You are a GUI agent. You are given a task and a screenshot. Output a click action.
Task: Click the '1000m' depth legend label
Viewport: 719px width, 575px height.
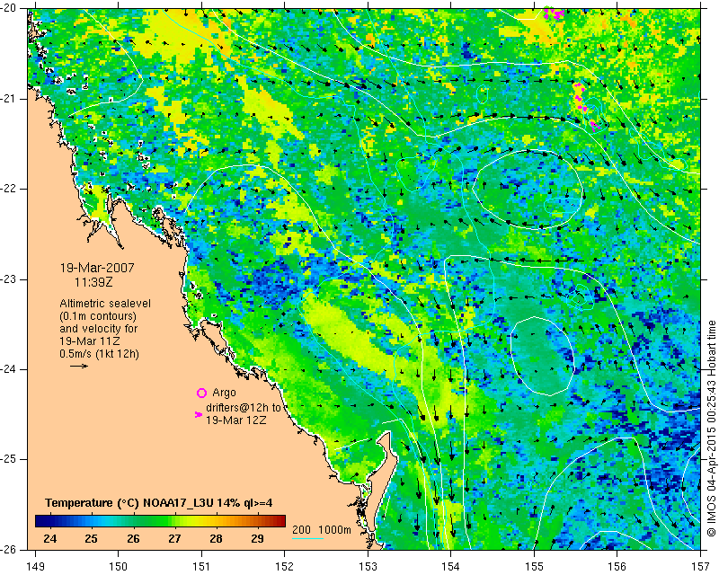pyautogui.click(x=334, y=530)
